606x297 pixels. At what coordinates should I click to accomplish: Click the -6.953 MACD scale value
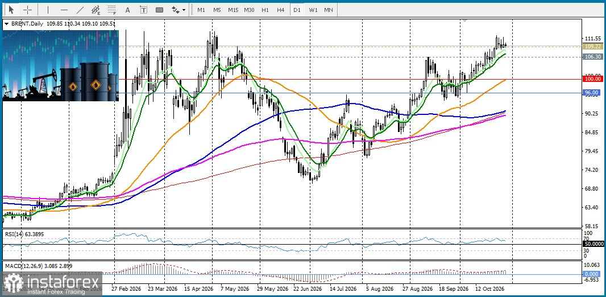592,279
